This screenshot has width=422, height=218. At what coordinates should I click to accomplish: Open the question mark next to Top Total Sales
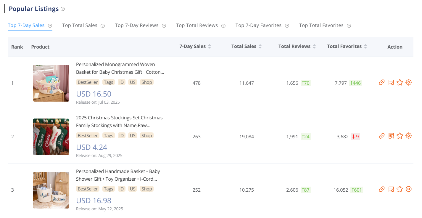coord(103,25)
